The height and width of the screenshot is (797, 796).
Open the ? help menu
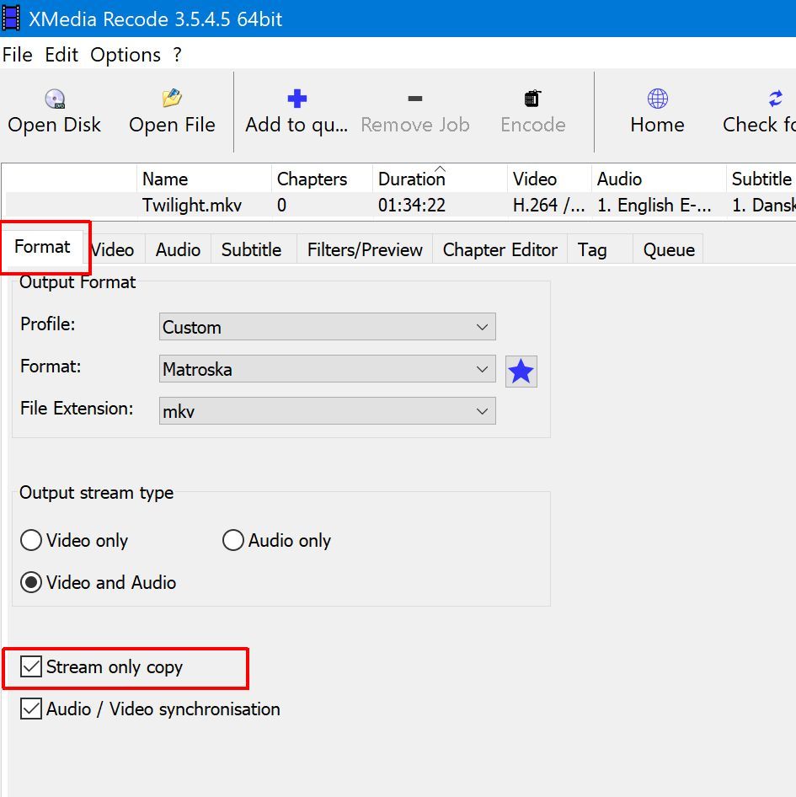pyautogui.click(x=177, y=55)
